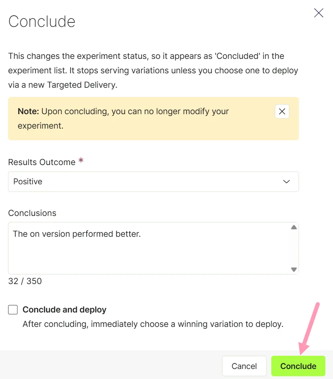The image size is (333, 379).
Task: Click the Conclusions scrollbar track between arrows
Action: click(294, 248)
